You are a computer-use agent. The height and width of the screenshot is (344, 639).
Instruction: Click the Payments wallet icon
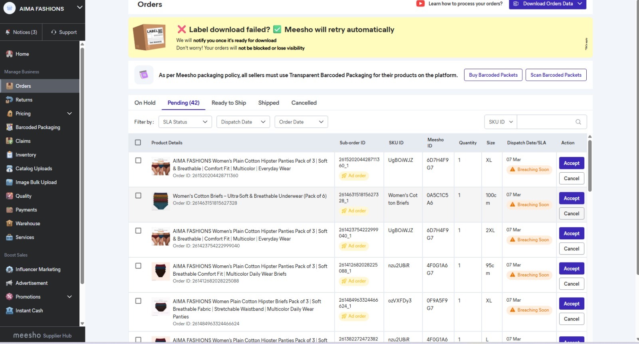(10, 210)
